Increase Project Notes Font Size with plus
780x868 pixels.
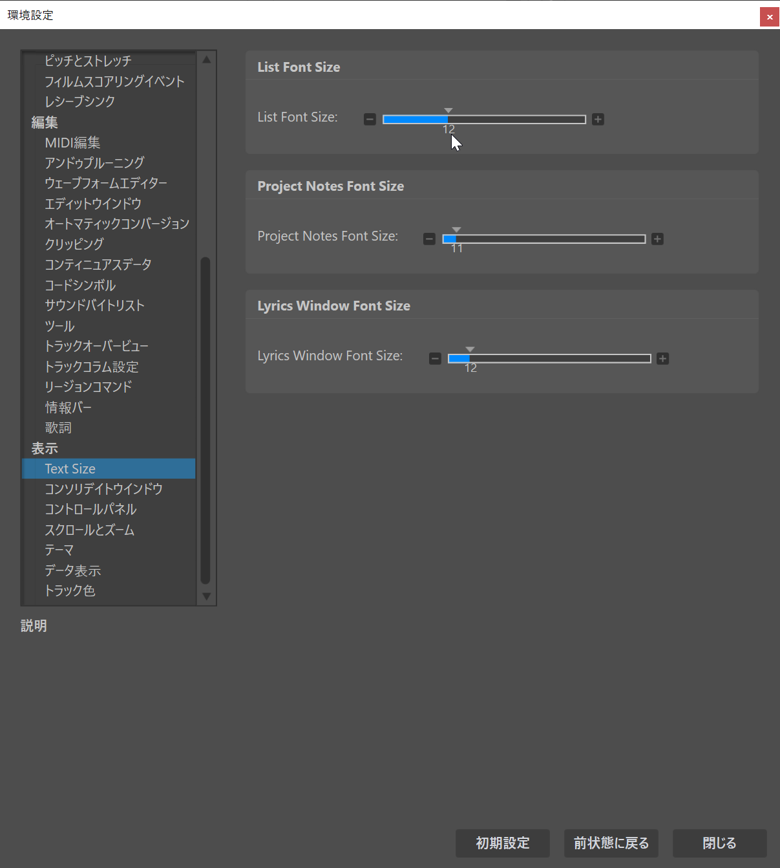pyautogui.click(x=657, y=239)
